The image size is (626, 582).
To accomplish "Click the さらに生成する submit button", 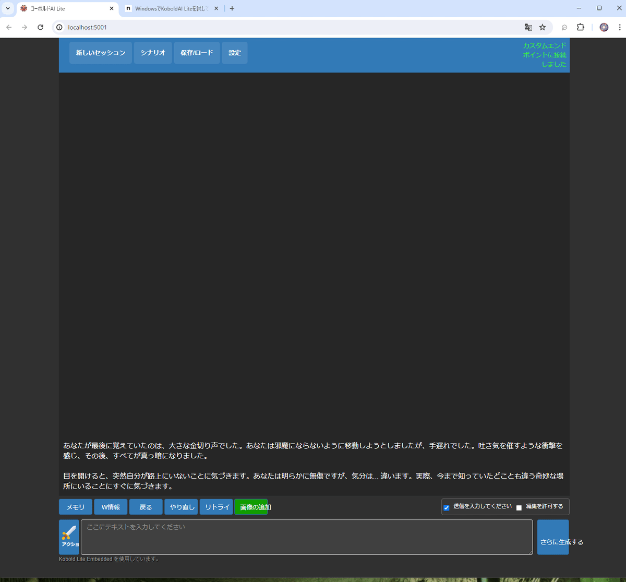I will (x=553, y=537).
